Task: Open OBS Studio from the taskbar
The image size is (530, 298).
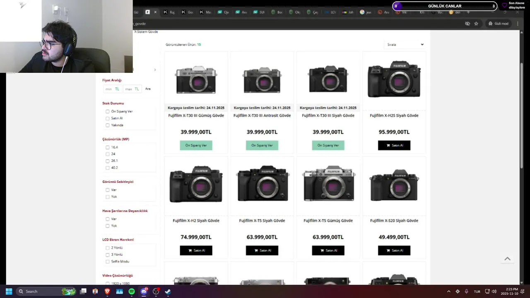Action: [156, 291]
